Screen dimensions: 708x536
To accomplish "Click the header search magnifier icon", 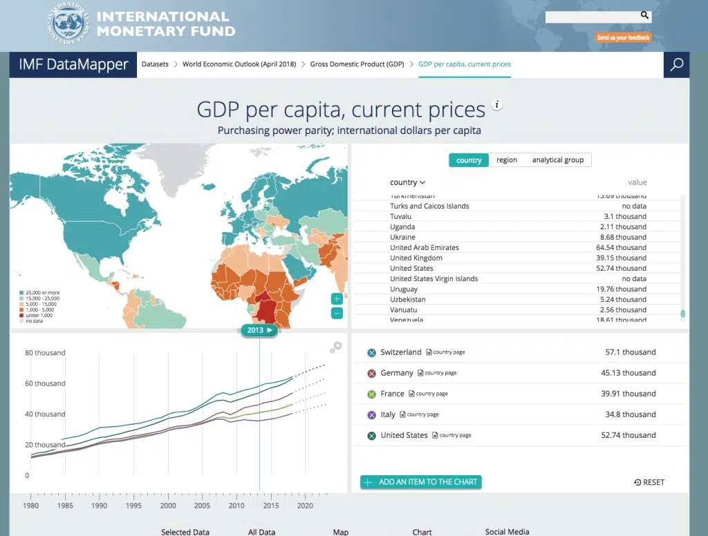I will [644, 15].
